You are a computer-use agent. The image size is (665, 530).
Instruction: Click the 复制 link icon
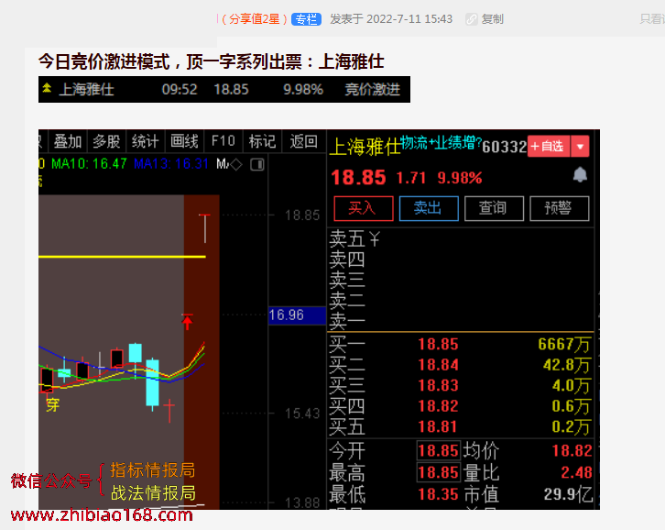(471, 19)
